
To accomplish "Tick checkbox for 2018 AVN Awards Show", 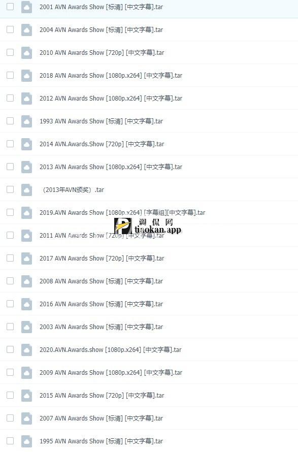I will (10, 75).
